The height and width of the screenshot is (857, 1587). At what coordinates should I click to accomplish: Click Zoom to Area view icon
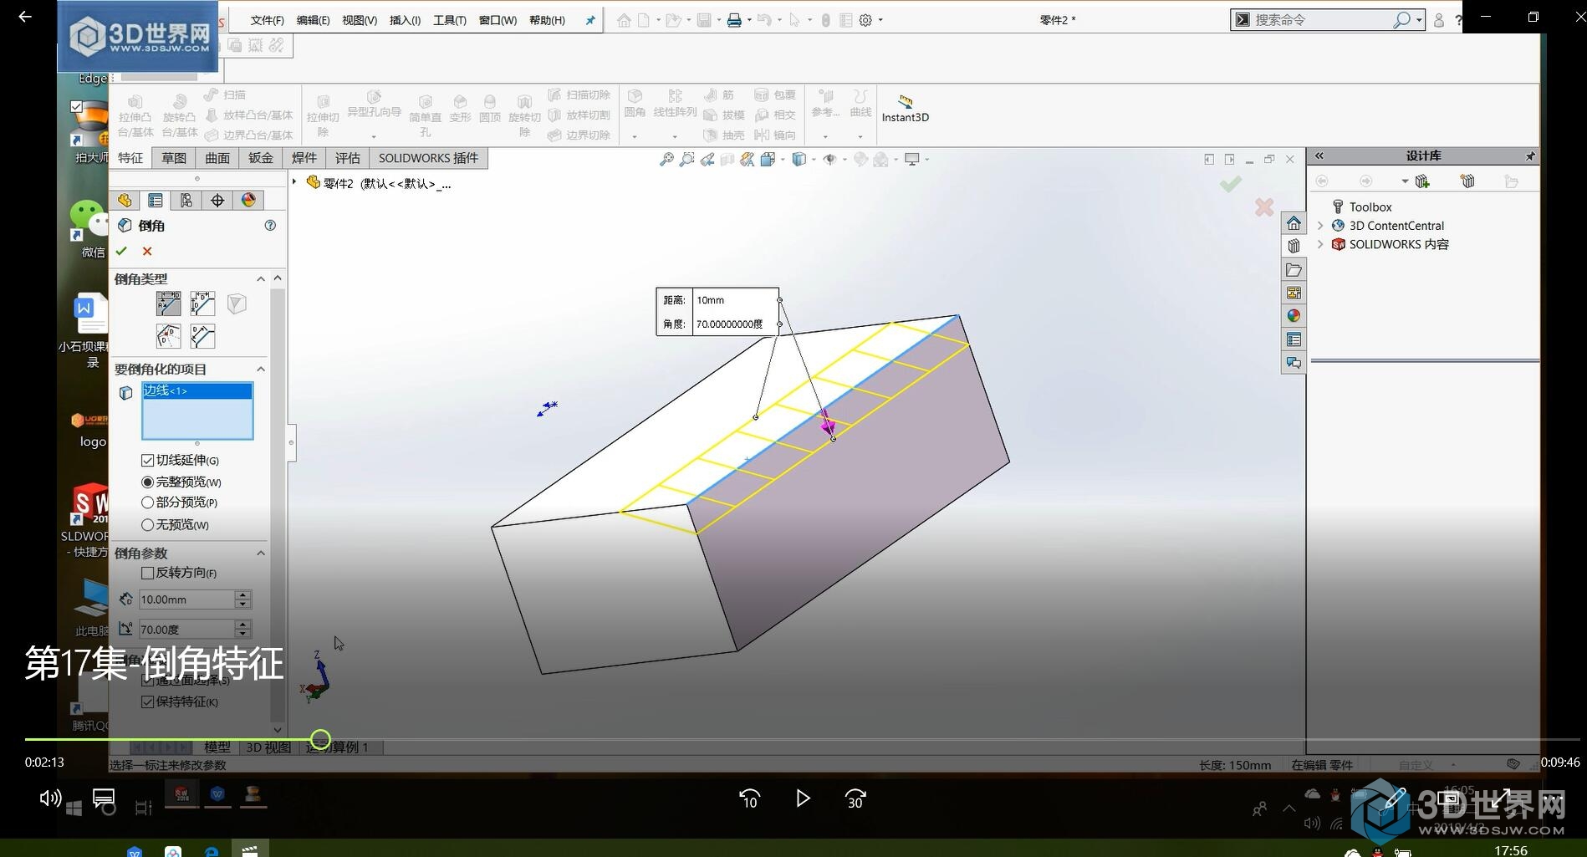686,159
